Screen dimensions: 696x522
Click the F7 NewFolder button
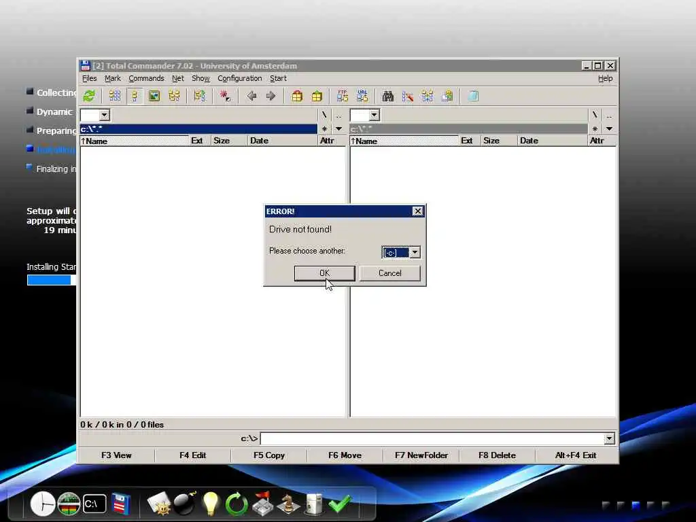[x=421, y=455]
